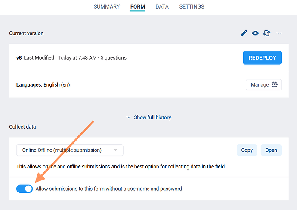The height and width of the screenshot is (210, 297).
Task: Open the three-dots more actions menu
Action: (278, 33)
